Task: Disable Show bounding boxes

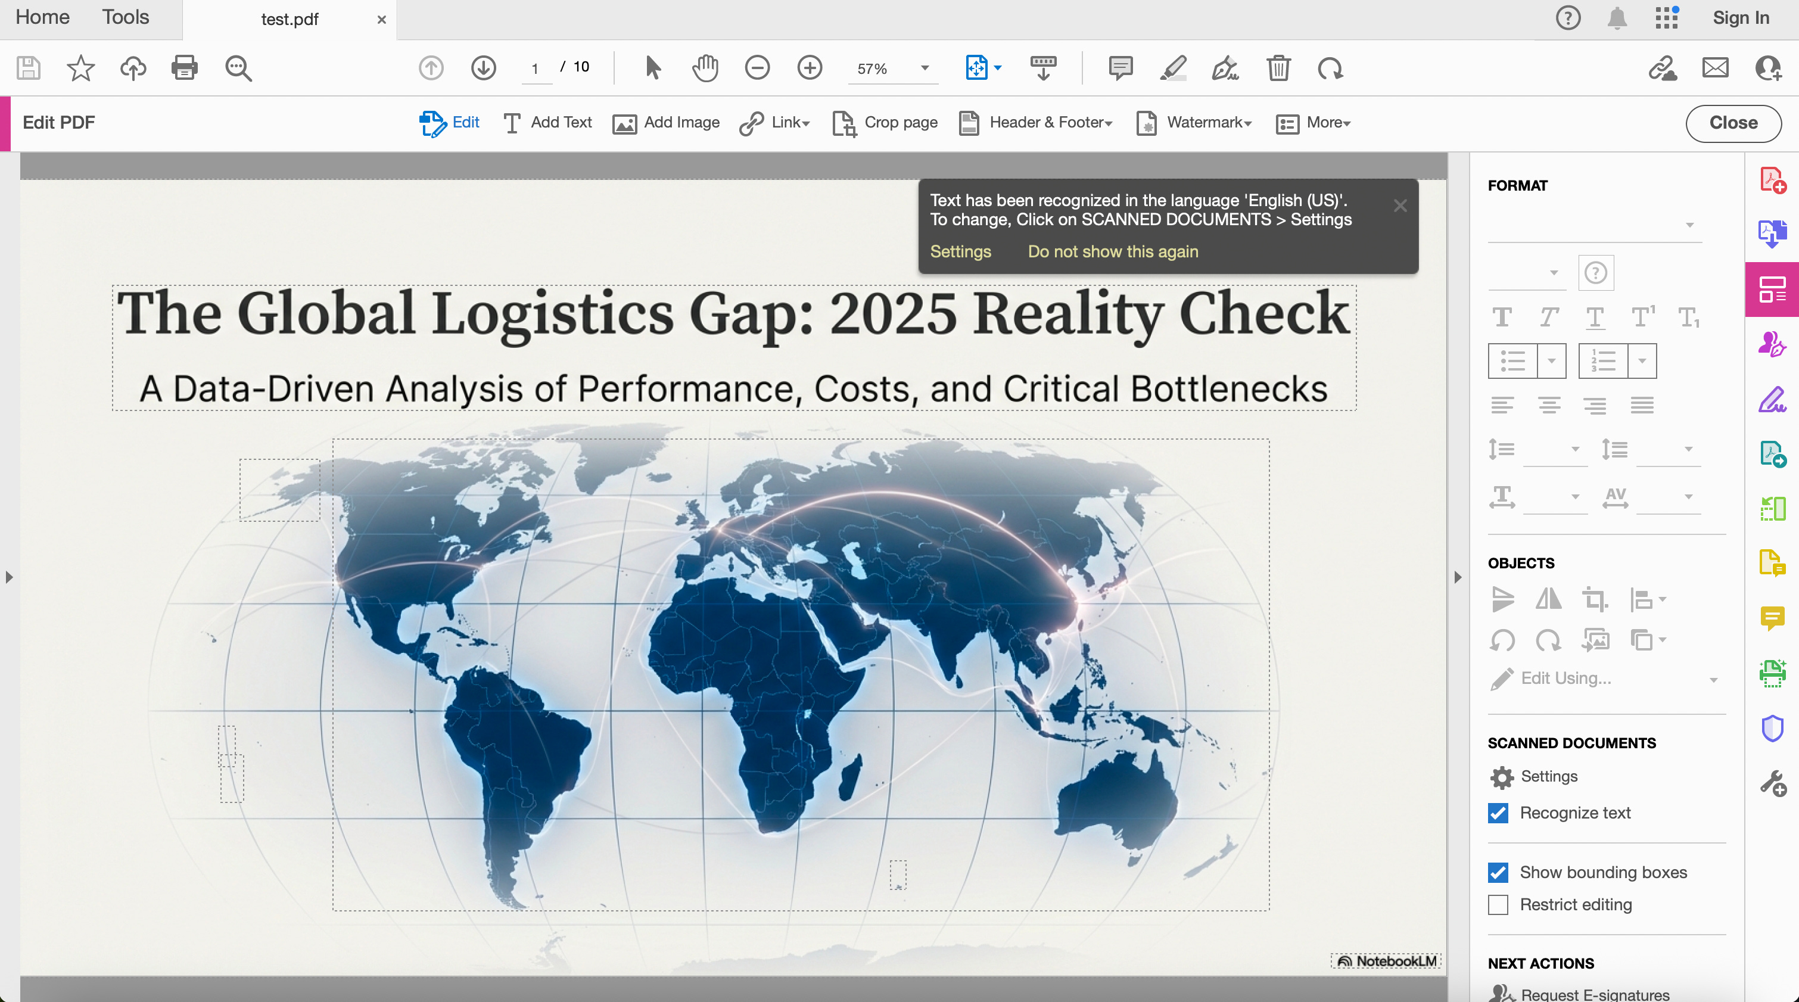Action: pos(1498,872)
